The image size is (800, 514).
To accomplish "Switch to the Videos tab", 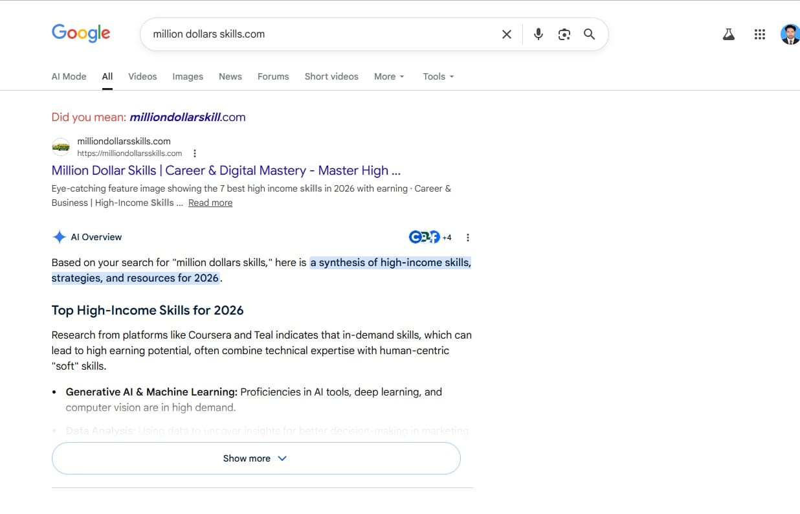I will pyautogui.click(x=142, y=76).
